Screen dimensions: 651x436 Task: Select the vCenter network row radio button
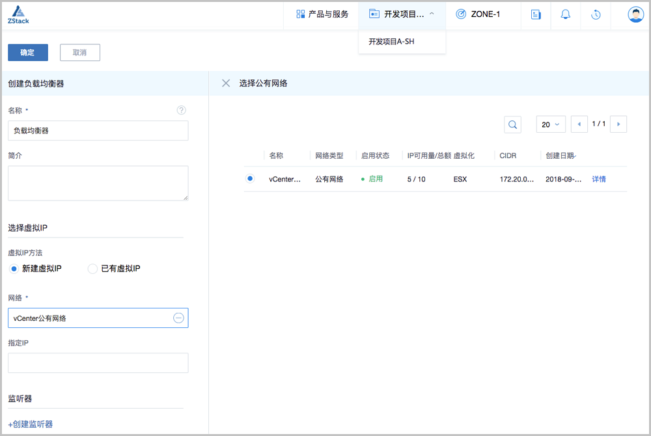(250, 178)
